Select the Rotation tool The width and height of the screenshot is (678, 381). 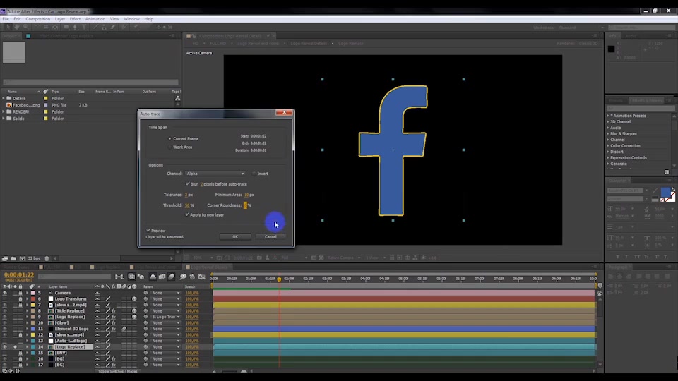[x=37, y=27]
